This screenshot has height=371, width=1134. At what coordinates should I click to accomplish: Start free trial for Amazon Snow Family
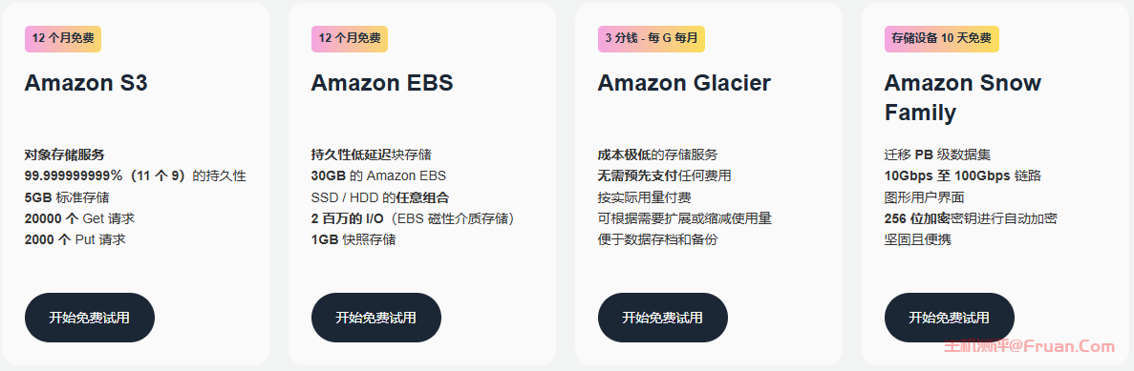coord(949,318)
